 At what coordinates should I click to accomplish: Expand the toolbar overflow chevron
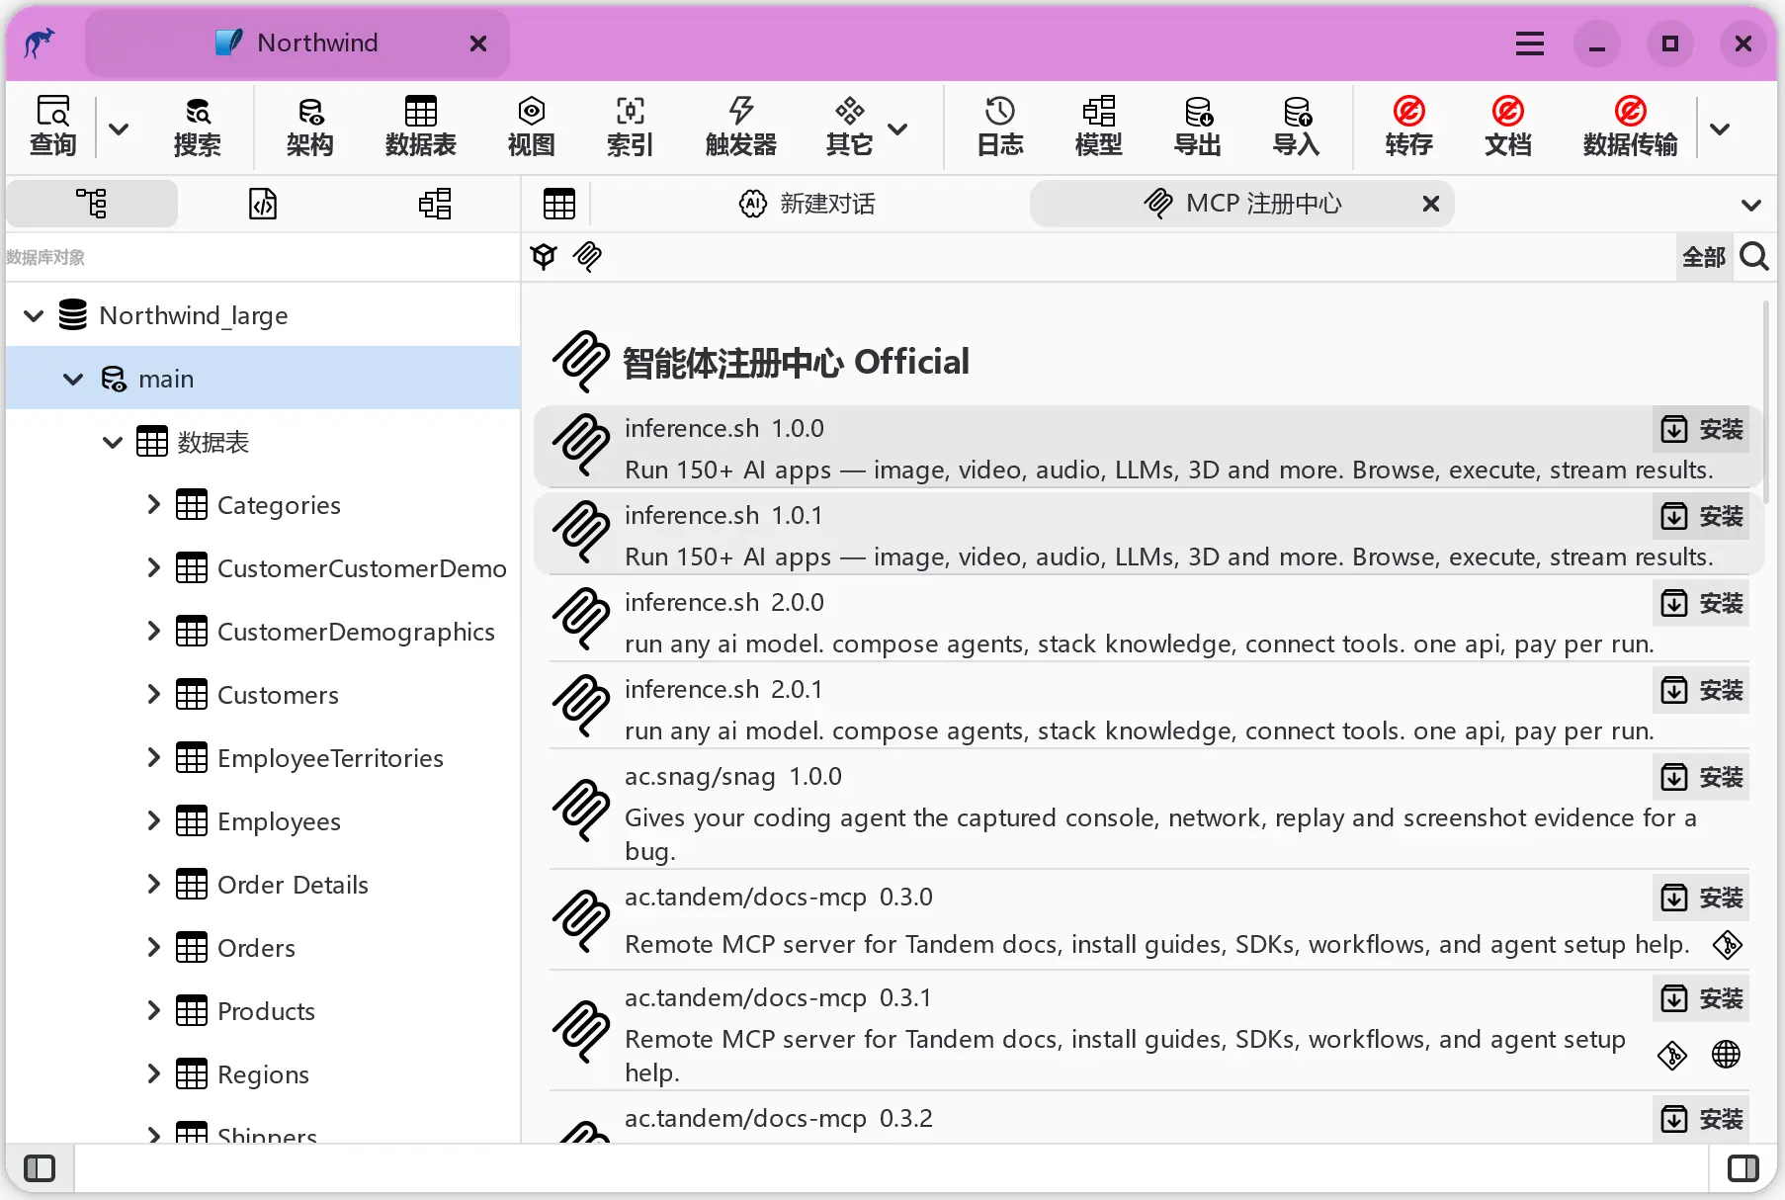1720,129
